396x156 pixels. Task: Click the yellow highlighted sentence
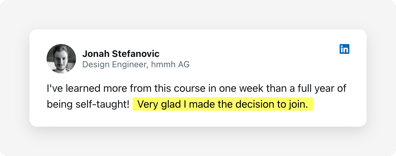click(223, 104)
